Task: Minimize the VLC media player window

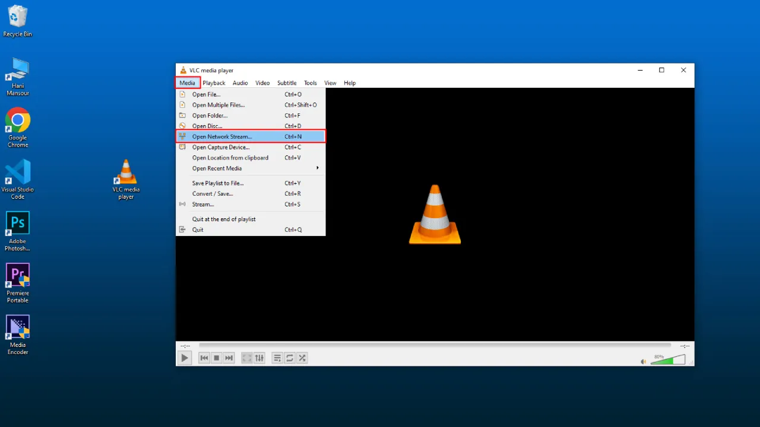Action: coord(640,70)
